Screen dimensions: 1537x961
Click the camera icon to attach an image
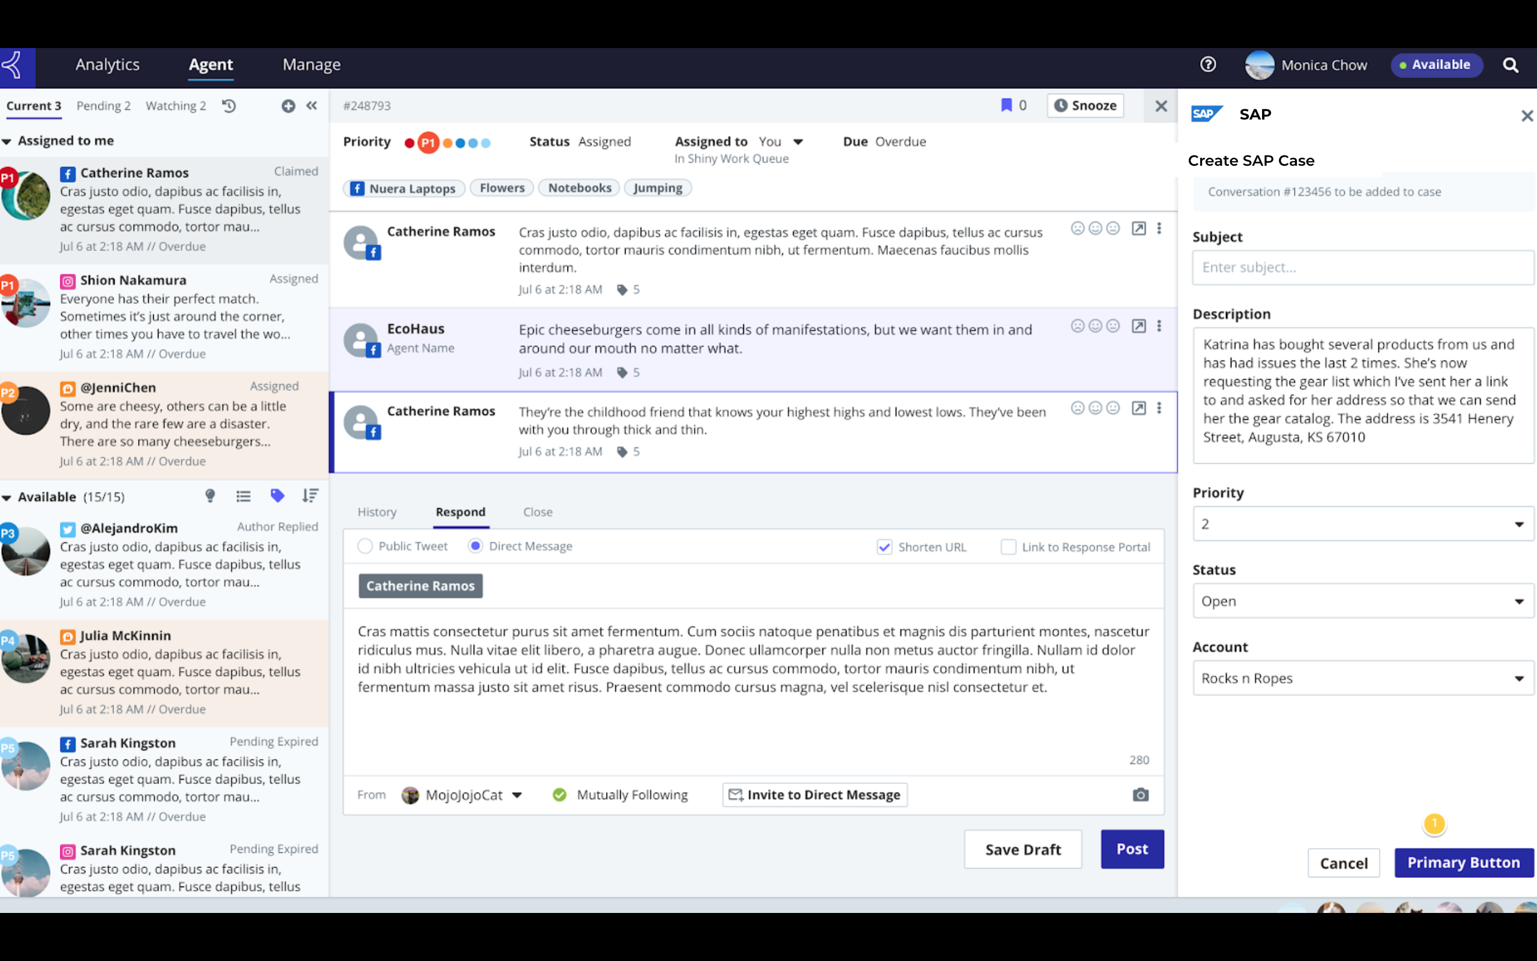[x=1140, y=795]
